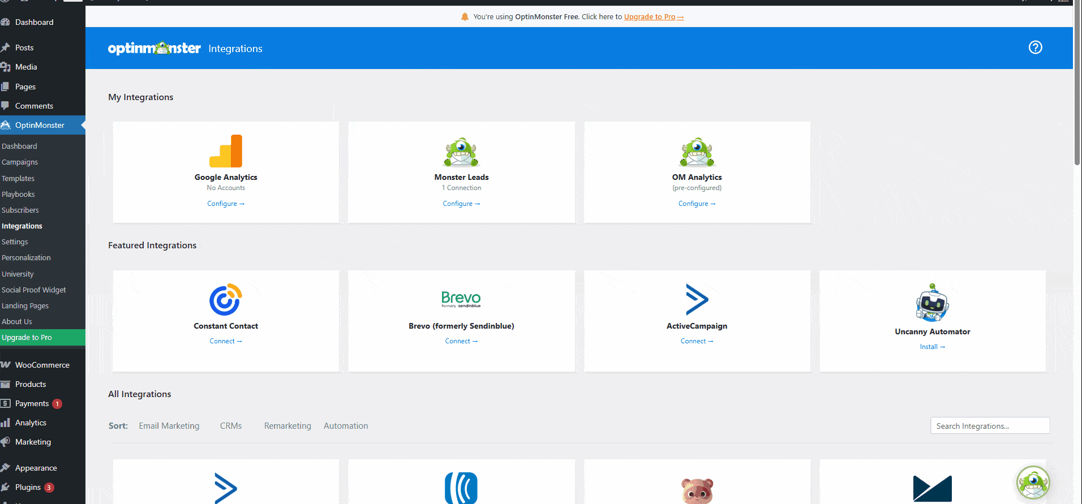1082x504 pixels.
Task: Click the help question mark icon
Action: coord(1035,48)
